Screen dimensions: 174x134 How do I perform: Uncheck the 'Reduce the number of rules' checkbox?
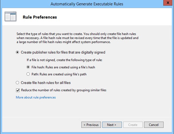[18, 90]
